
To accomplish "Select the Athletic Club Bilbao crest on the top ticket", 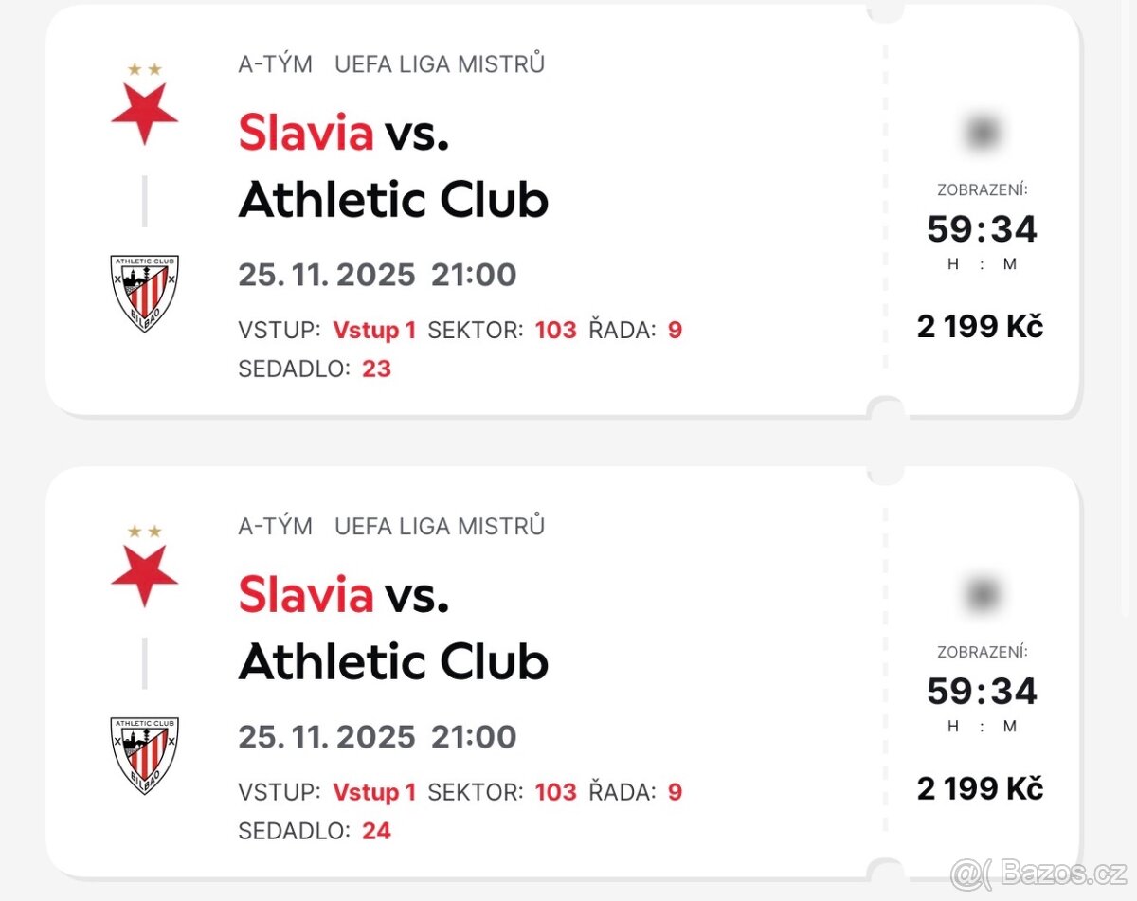I will [x=144, y=291].
